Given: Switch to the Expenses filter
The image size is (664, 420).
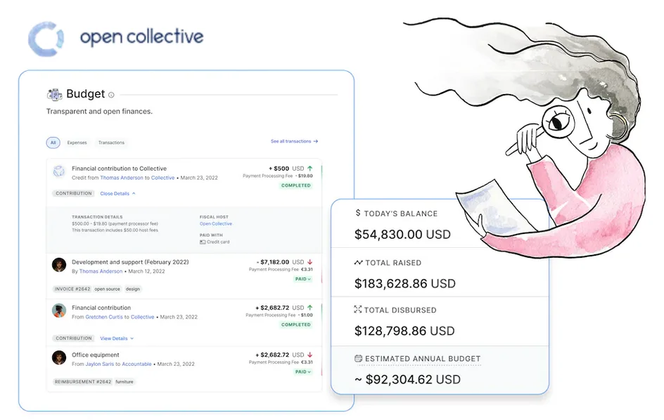Looking at the screenshot, I should pyautogui.click(x=77, y=143).
